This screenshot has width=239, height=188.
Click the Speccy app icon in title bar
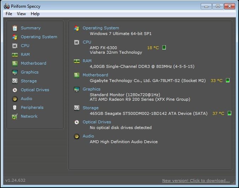(x=7, y=6)
